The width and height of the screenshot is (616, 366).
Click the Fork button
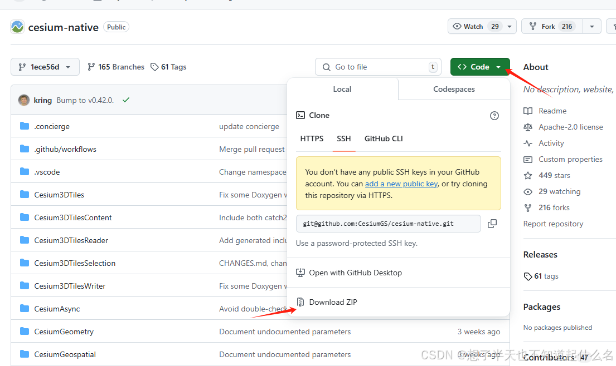[x=552, y=26]
